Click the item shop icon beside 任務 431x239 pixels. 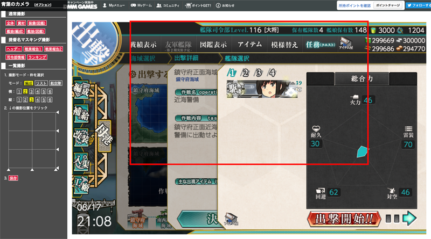[x=346, y=44]
